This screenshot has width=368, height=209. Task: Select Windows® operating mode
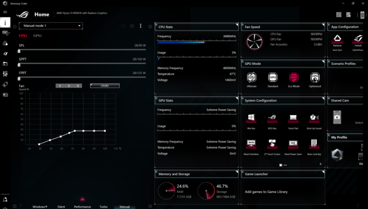pyautogui.click(x=40, y=207)
